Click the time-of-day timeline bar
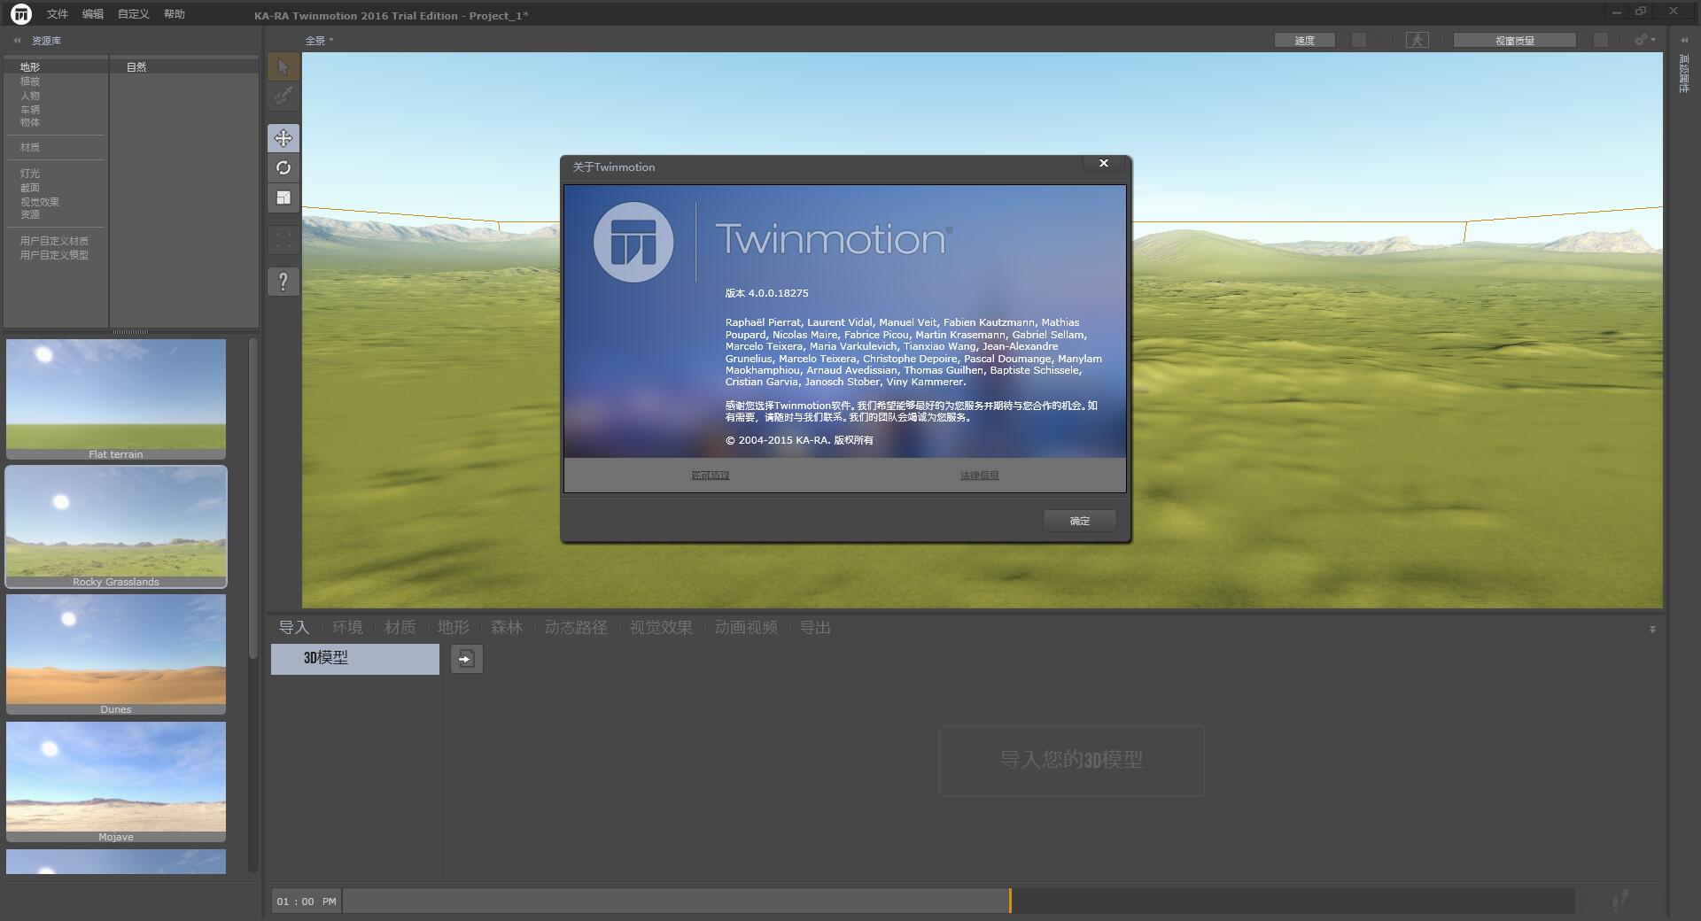1701x921 pixels. tap(675, 902)
